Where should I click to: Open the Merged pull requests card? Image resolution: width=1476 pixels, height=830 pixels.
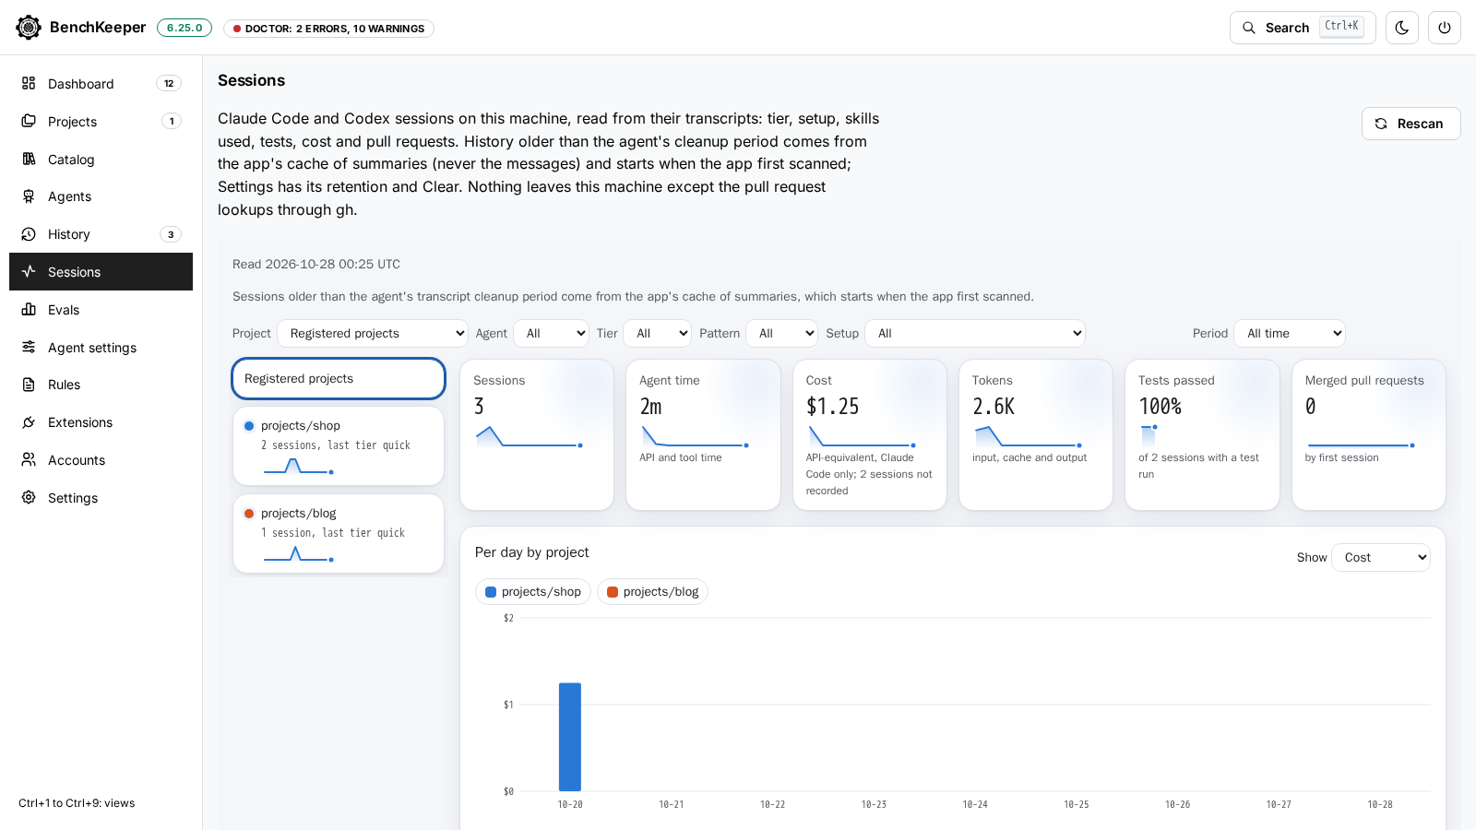(1369, 434)
